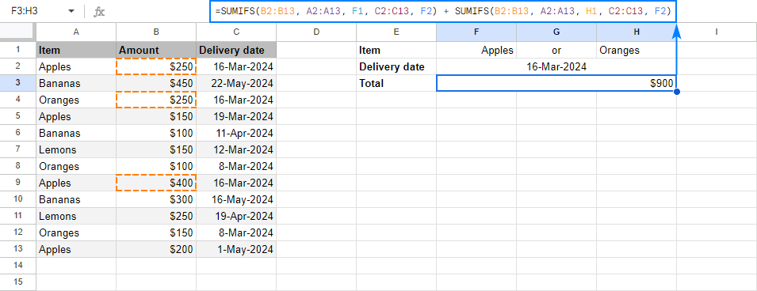Select row 9 header
The height and width of the screenshot is (291, 757).
point(18,183)
